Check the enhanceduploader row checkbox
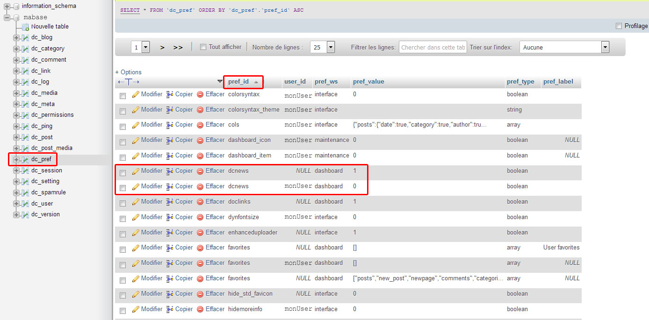This screenshot has height=320, width=649. coord(123,235)
